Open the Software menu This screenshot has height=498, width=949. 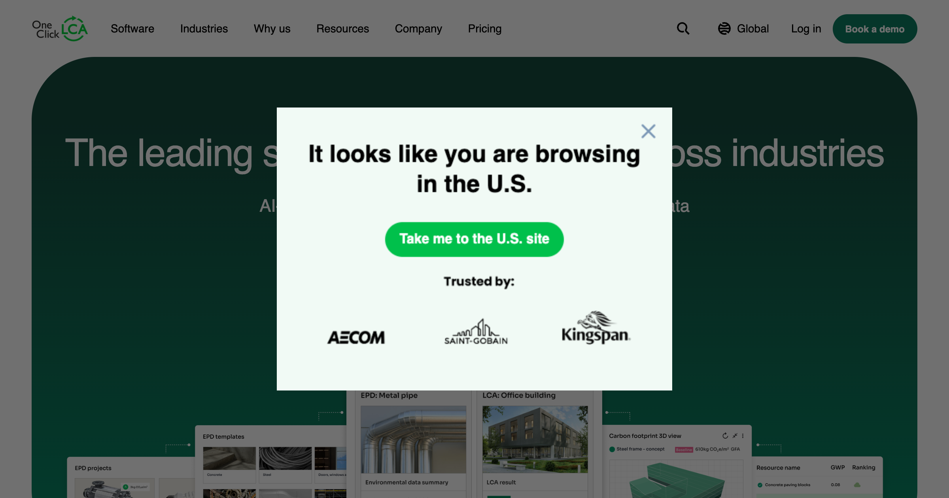point(132,29)
